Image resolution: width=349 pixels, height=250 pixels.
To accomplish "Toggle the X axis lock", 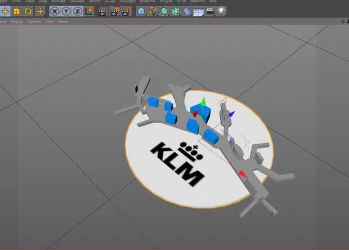I will (55, 11).
